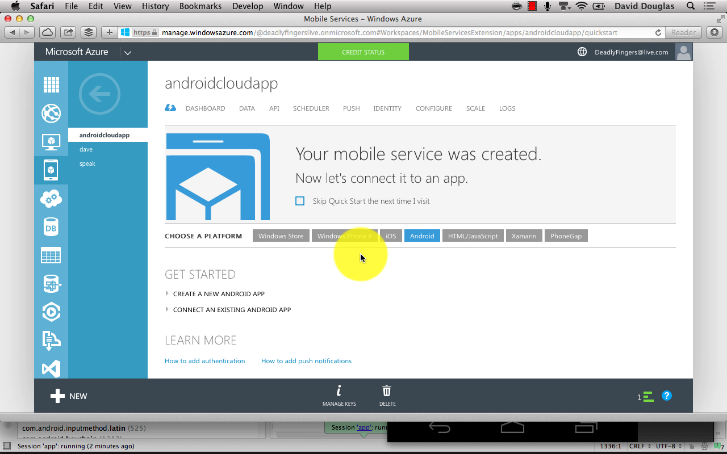Open the Configure tab
This screenshot has width=727, height=454.
coord(434,108)
